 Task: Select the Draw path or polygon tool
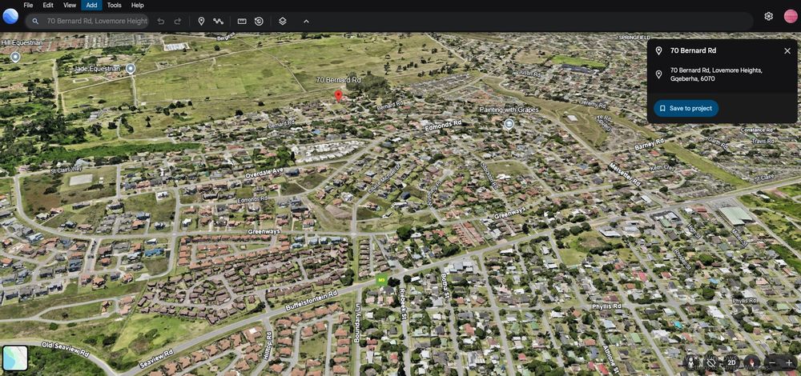click(x=218, y=21)
